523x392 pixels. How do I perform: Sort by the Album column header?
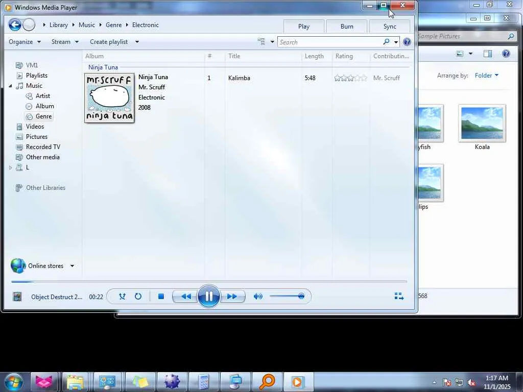coord(144,56)
